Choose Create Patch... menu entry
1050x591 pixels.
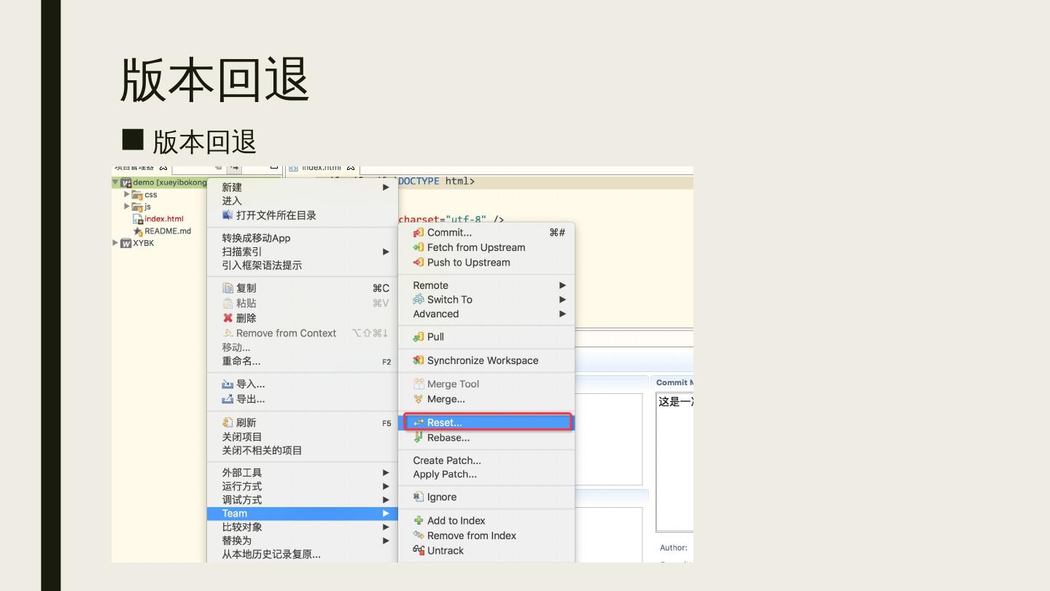pyautogui.click(x=446, y=460)
